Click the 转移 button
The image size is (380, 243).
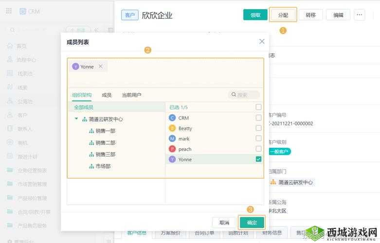coord(311,15)
